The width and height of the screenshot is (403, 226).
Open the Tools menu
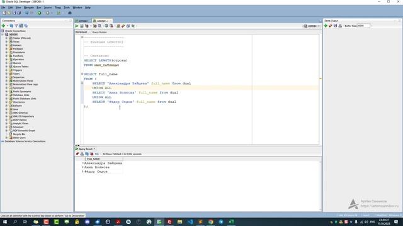coord(67,8)
